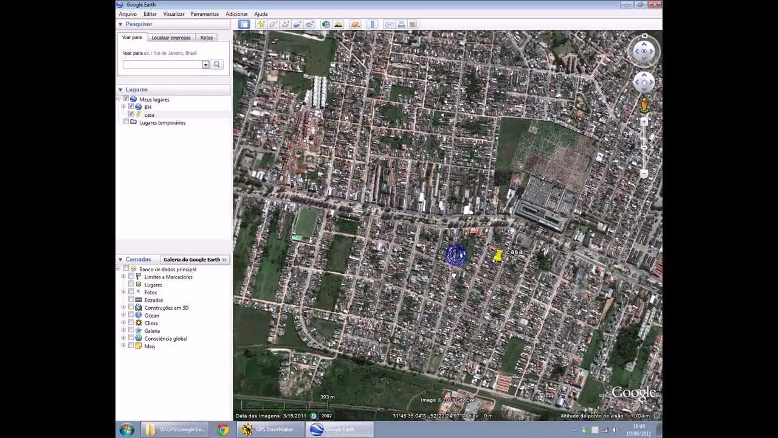Open the D:\GPS\Google Ea... folder taskbar item
This screenshot has width=778, height=438.
(x=175, y=429)
